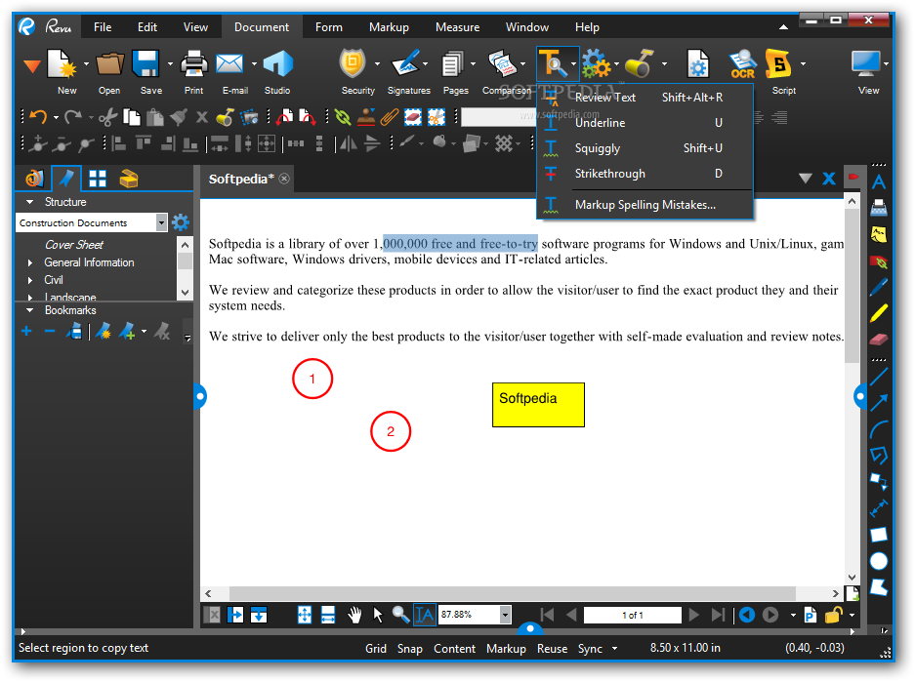
Task: Open the Save button dropdown arrow
Action: tap(170, 64)
